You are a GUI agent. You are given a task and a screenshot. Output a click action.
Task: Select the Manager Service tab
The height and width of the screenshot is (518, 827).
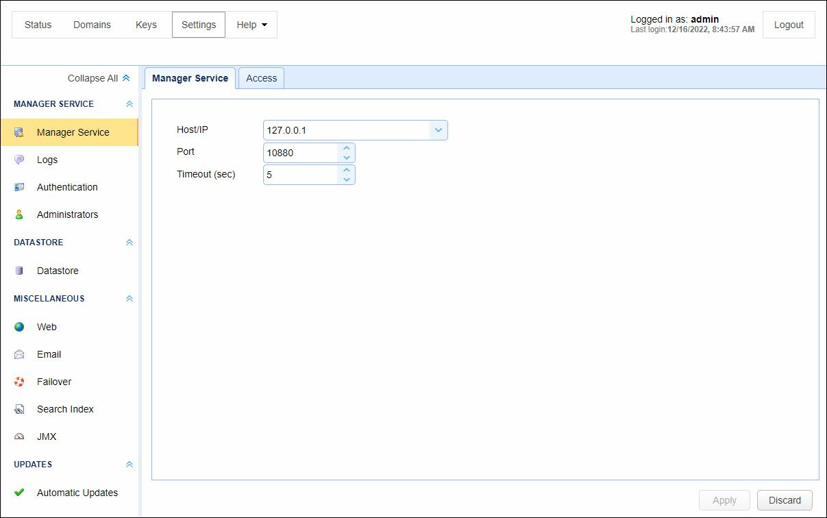(x=190, y=78)
